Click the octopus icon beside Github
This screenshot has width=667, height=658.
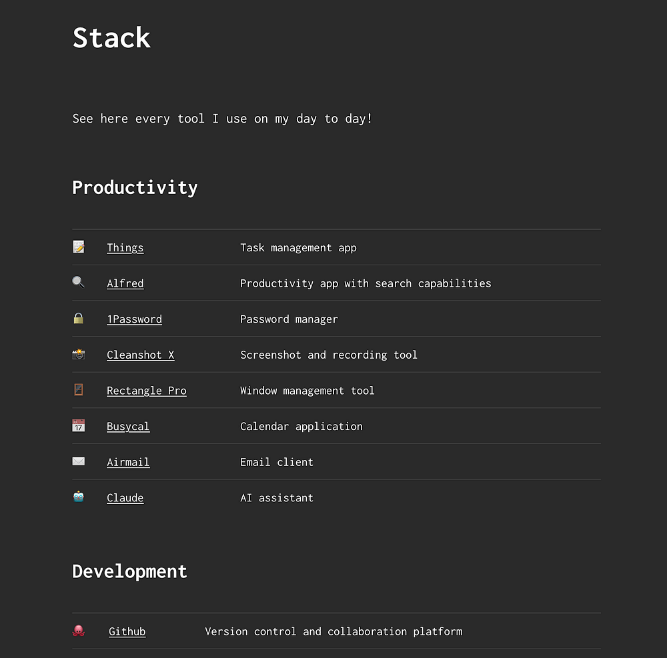click(x=79, y=631)
